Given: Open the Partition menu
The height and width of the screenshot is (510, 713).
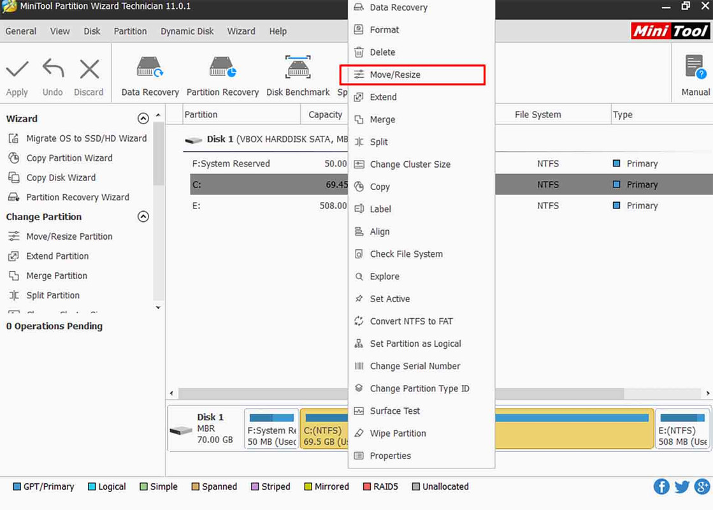Looking at the screenshot, I should click(131, 31).
